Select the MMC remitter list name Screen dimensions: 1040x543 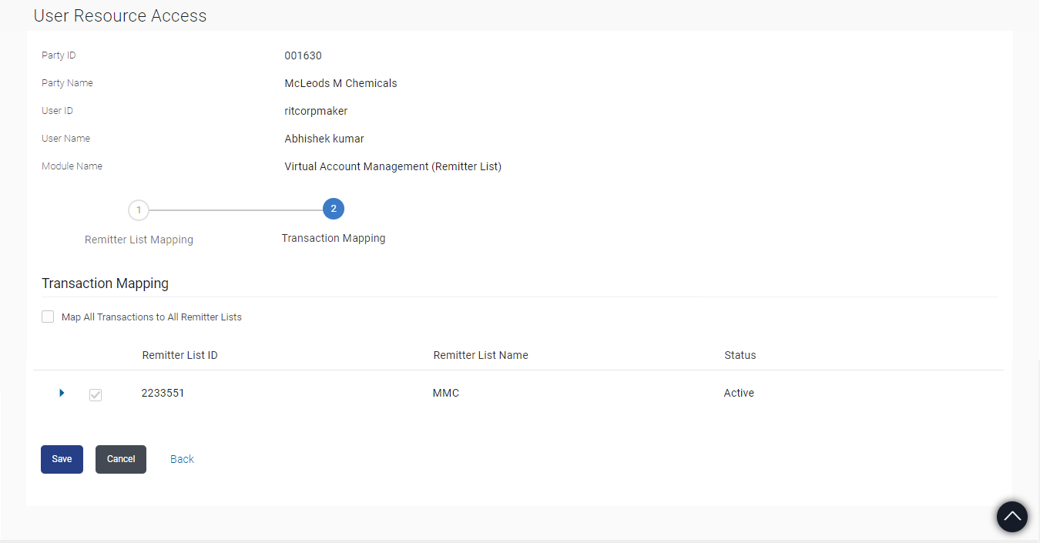[446, 393]
